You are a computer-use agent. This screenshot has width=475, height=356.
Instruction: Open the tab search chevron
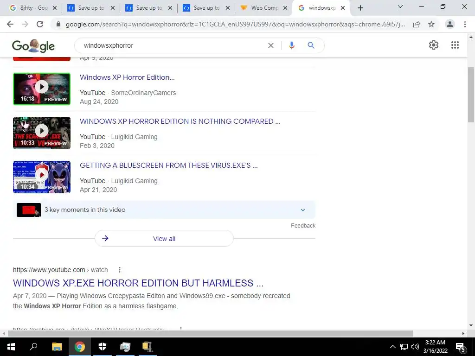pos(400,6)
